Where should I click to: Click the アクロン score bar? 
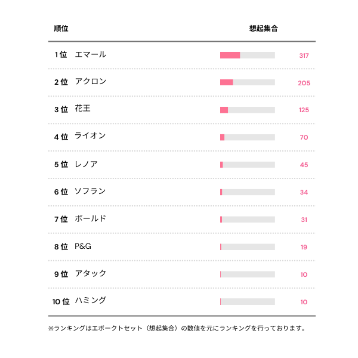point(247,82)
